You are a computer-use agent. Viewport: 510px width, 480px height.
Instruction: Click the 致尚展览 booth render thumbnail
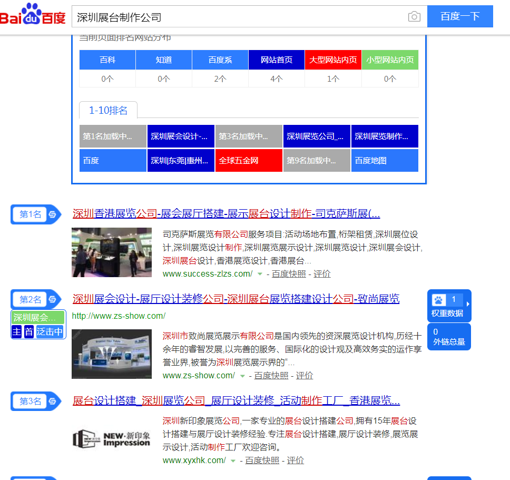tap(112, 354)
